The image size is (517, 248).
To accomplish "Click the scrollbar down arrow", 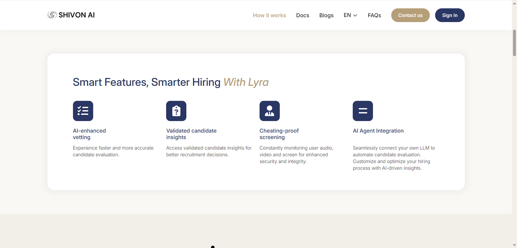I will click(x=514, y=245).
